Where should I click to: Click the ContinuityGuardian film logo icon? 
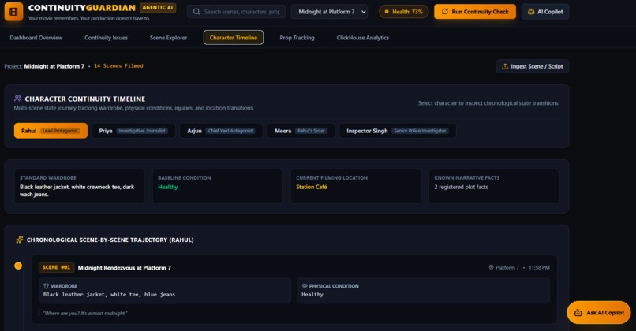[x=13, y=11]
